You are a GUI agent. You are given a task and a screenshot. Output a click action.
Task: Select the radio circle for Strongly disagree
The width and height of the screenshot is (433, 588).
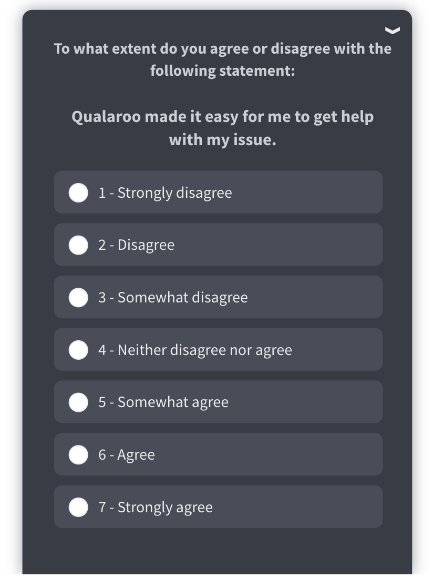pyautogui.click(x=78, y=192)
